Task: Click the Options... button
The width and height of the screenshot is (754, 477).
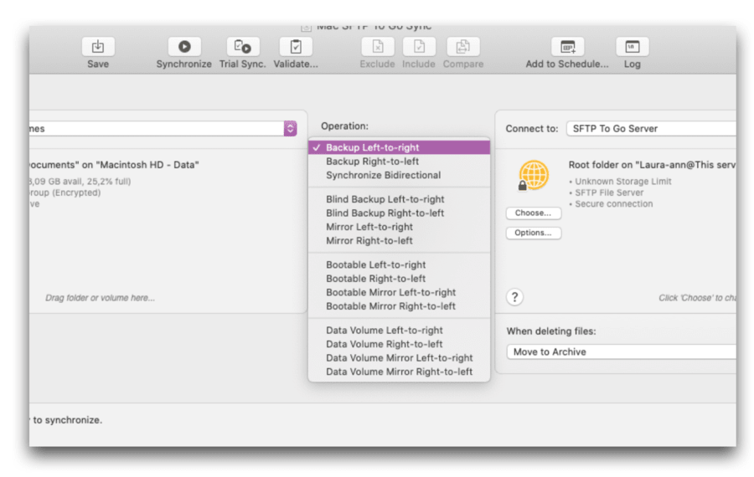Action: click(x=534, y=233)
